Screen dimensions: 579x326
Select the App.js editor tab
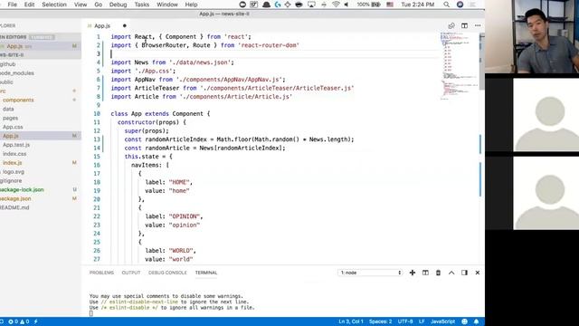point(102,26)
